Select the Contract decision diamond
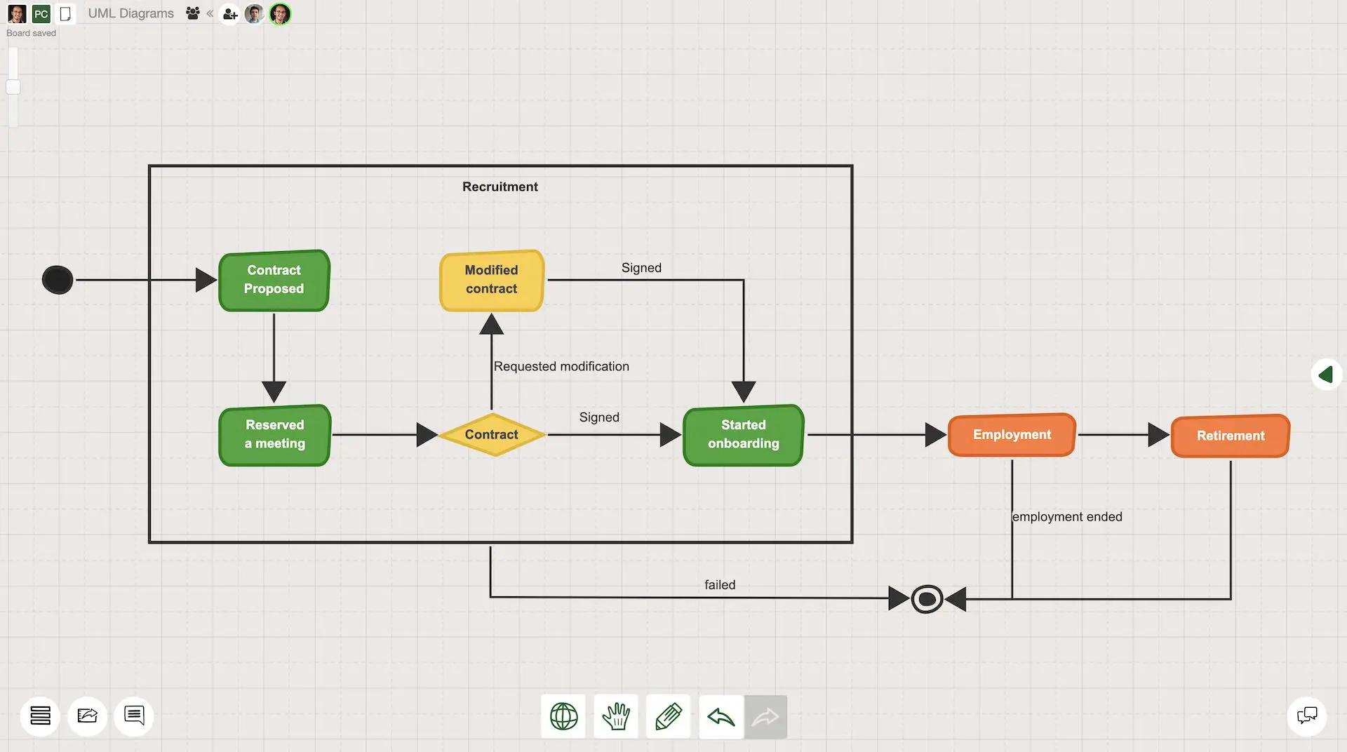 492,435
